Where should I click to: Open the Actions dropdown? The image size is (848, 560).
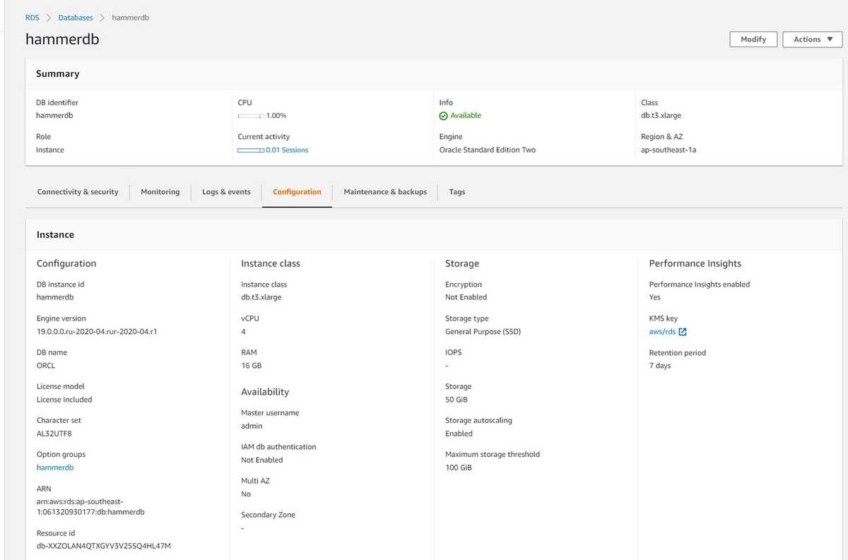pos(811,39)
